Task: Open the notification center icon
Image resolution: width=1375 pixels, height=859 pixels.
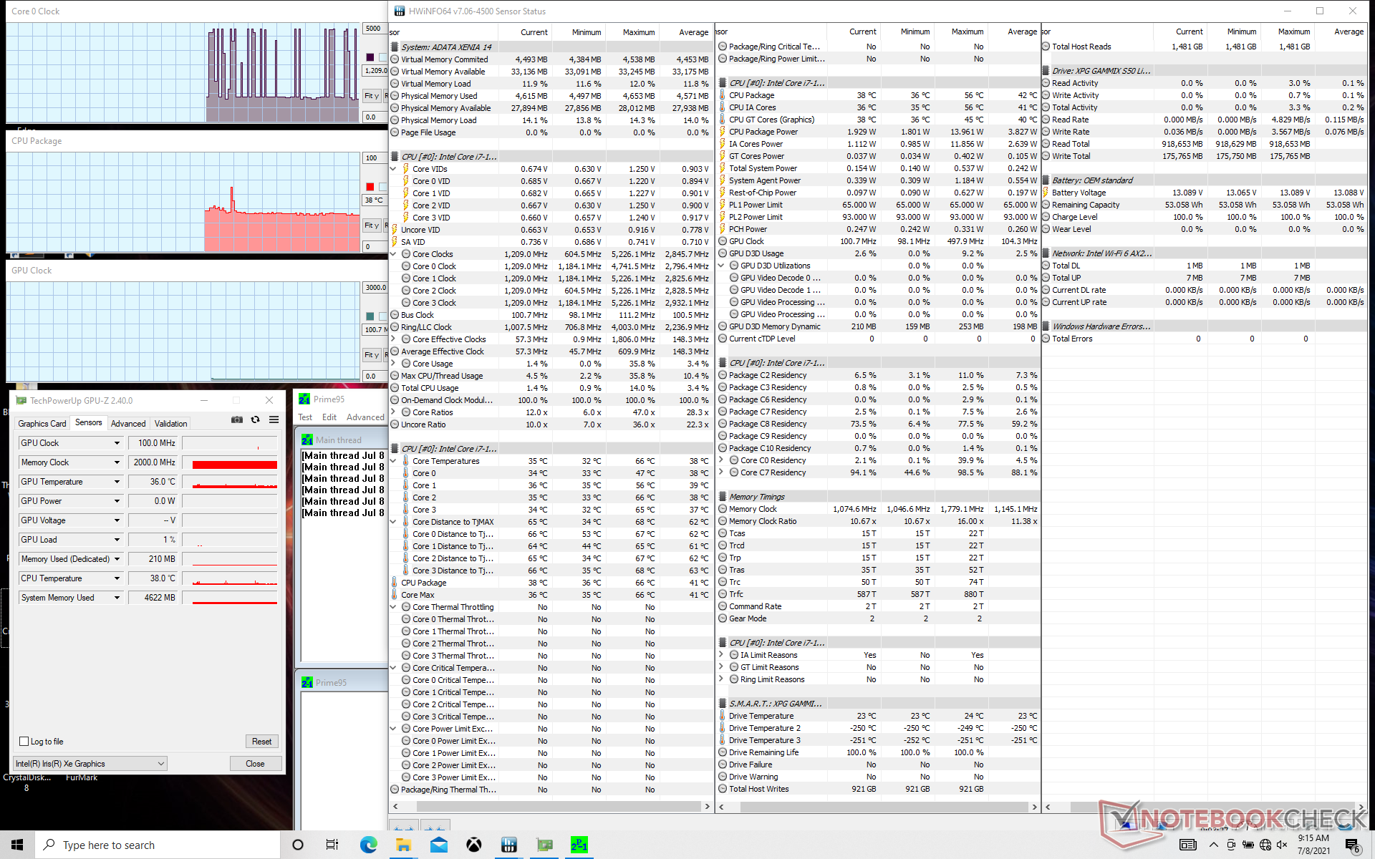Action: pyautogui.click(x=1354, y=845)
